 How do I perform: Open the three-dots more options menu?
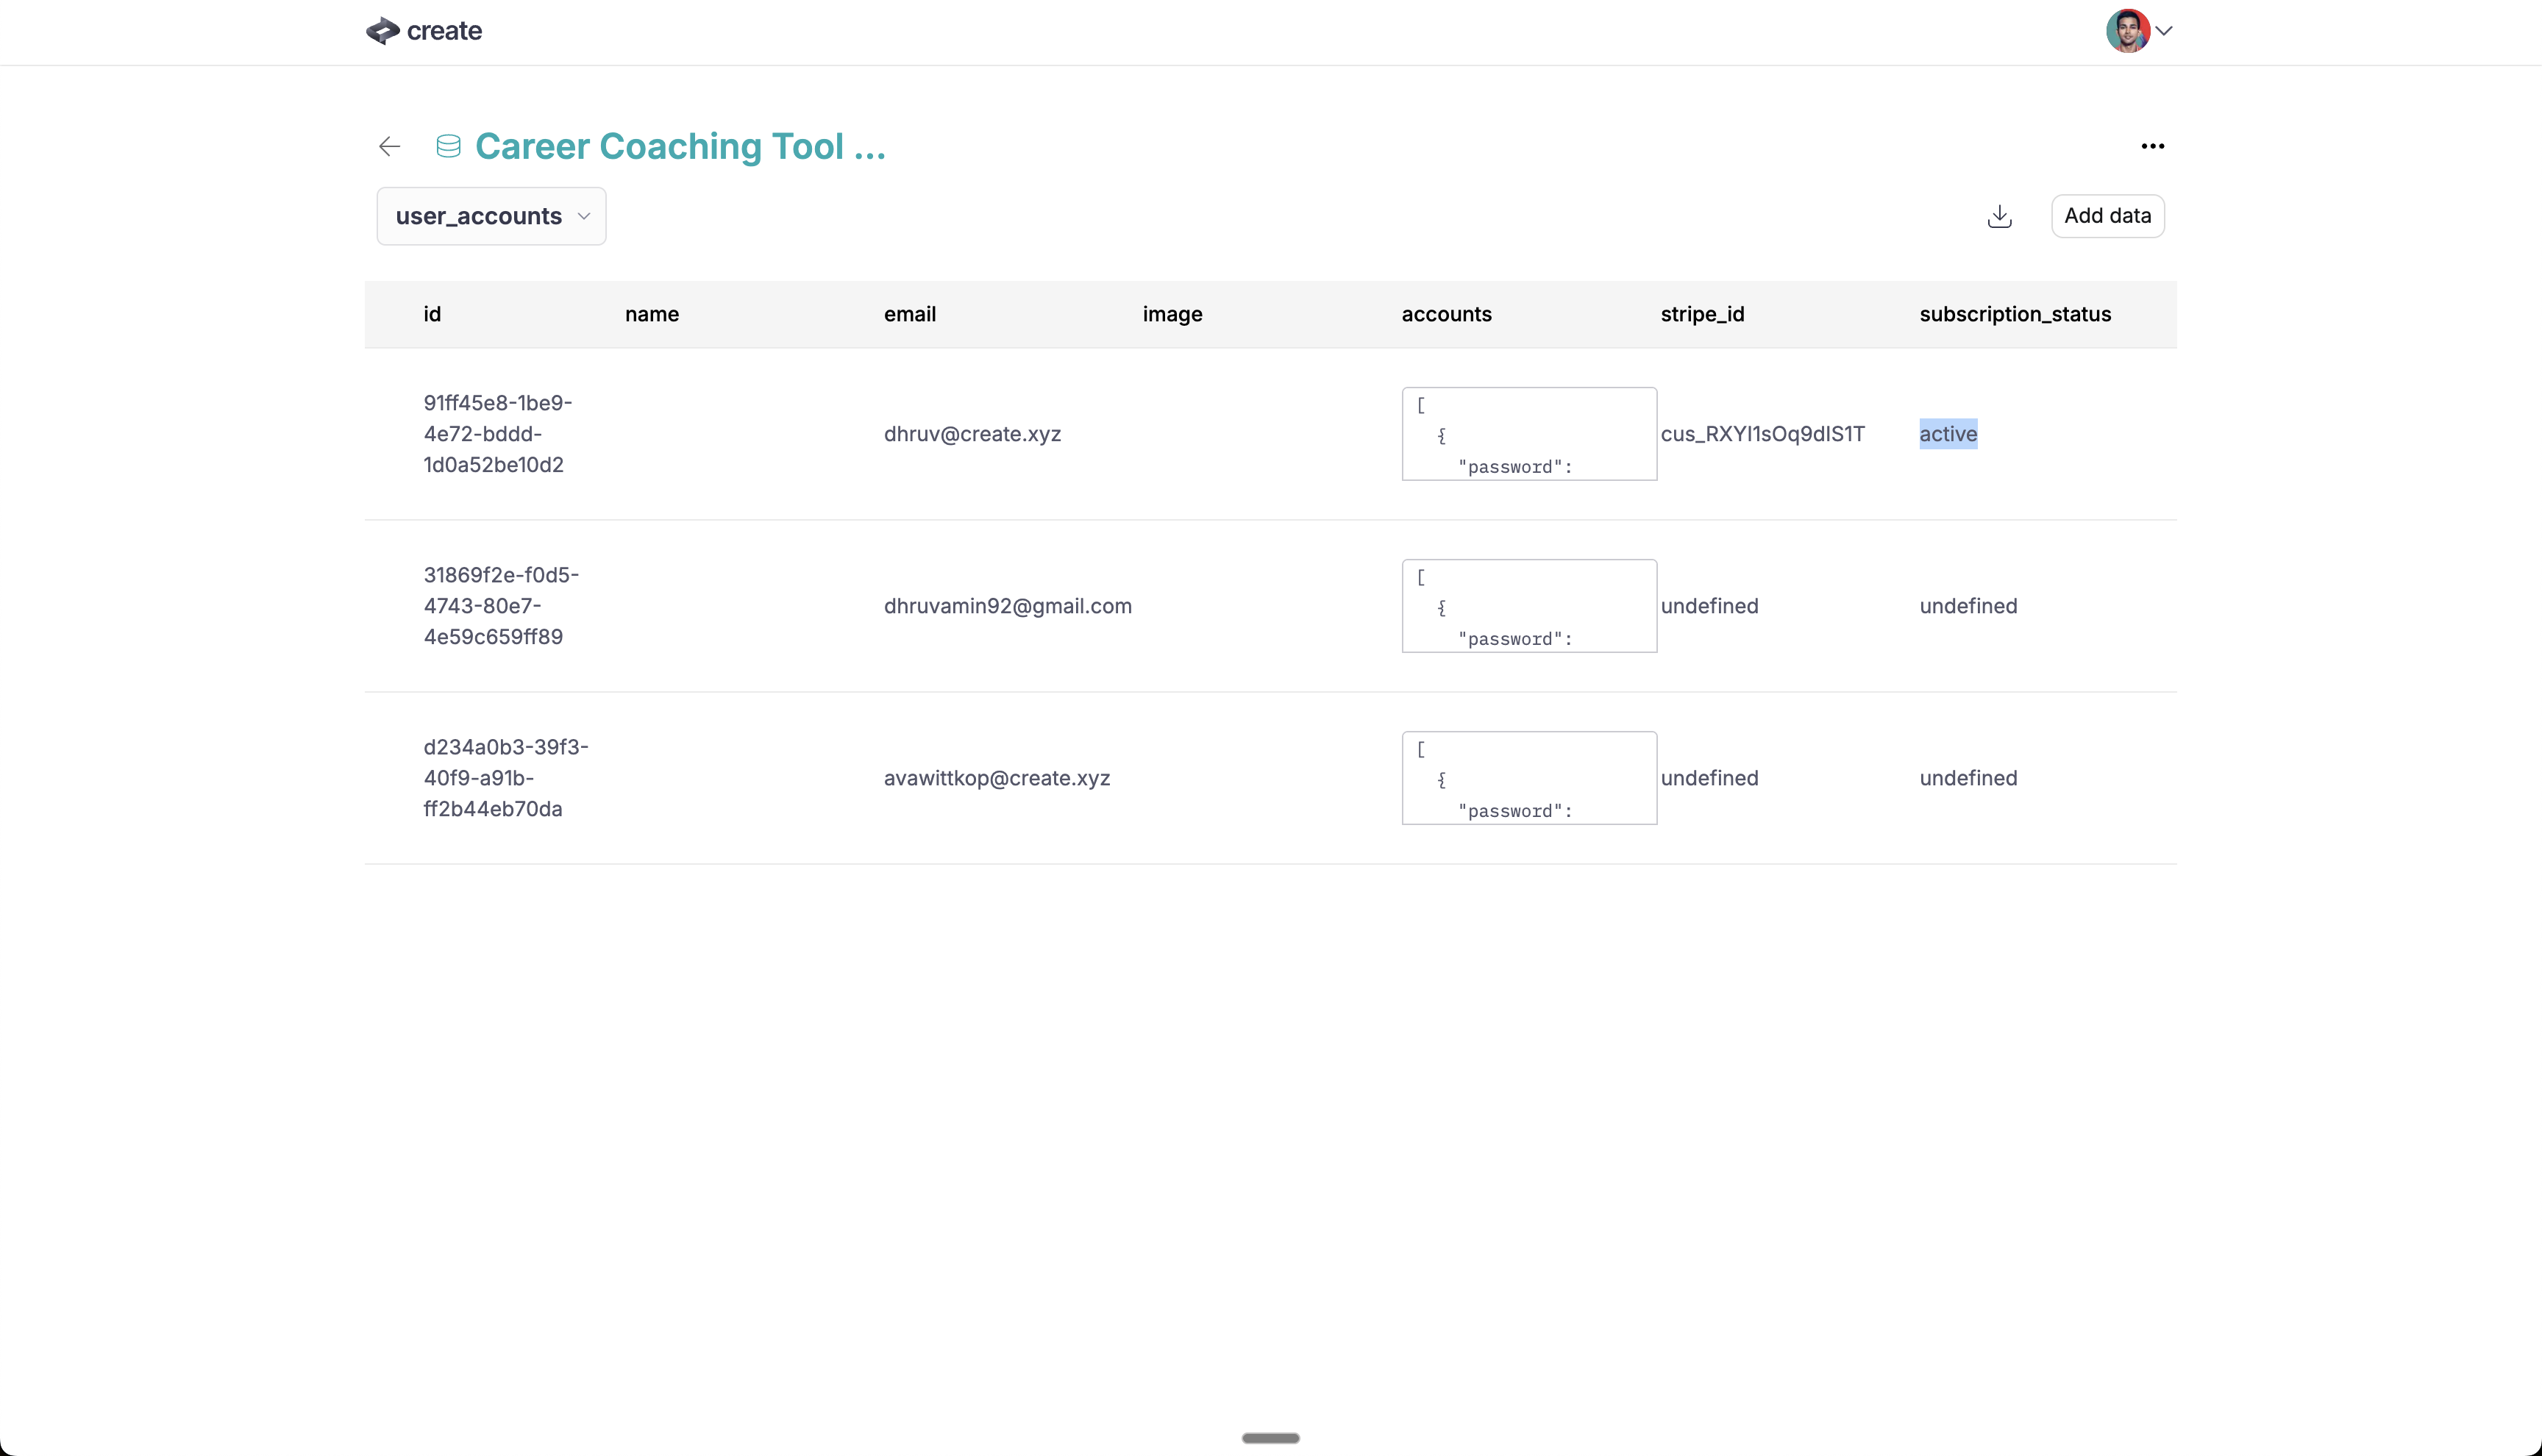click(x=2152, y=146)
